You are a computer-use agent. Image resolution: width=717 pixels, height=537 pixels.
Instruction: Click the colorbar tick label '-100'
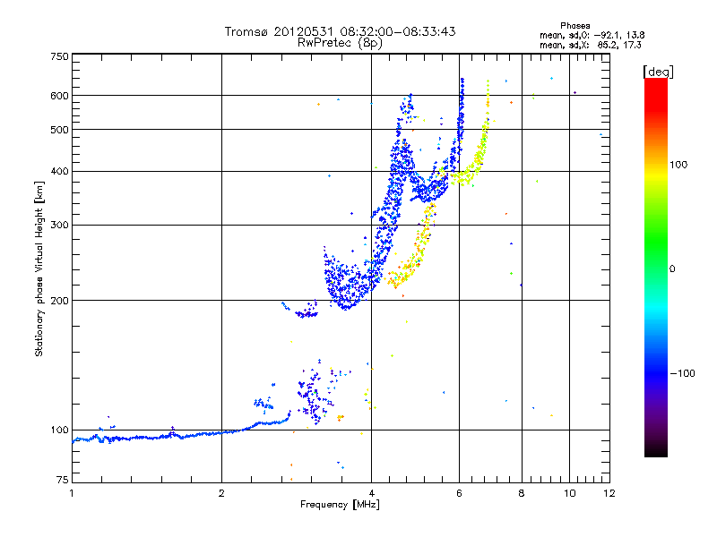682,373
